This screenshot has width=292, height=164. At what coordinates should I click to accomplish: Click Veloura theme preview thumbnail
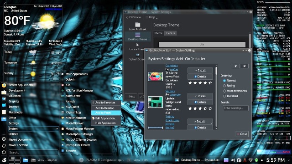(155, 102)
